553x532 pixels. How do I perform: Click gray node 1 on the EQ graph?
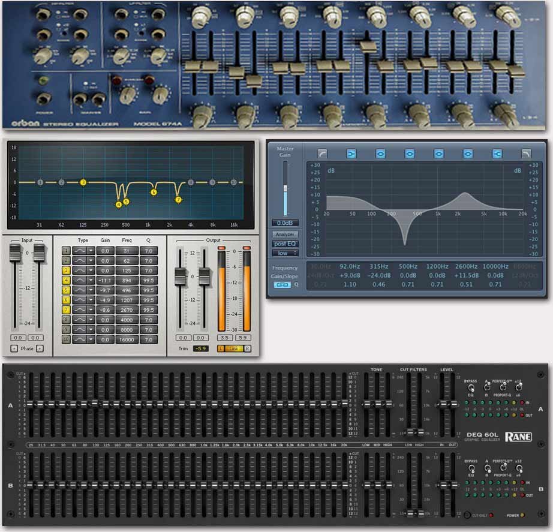click(40, 182)
